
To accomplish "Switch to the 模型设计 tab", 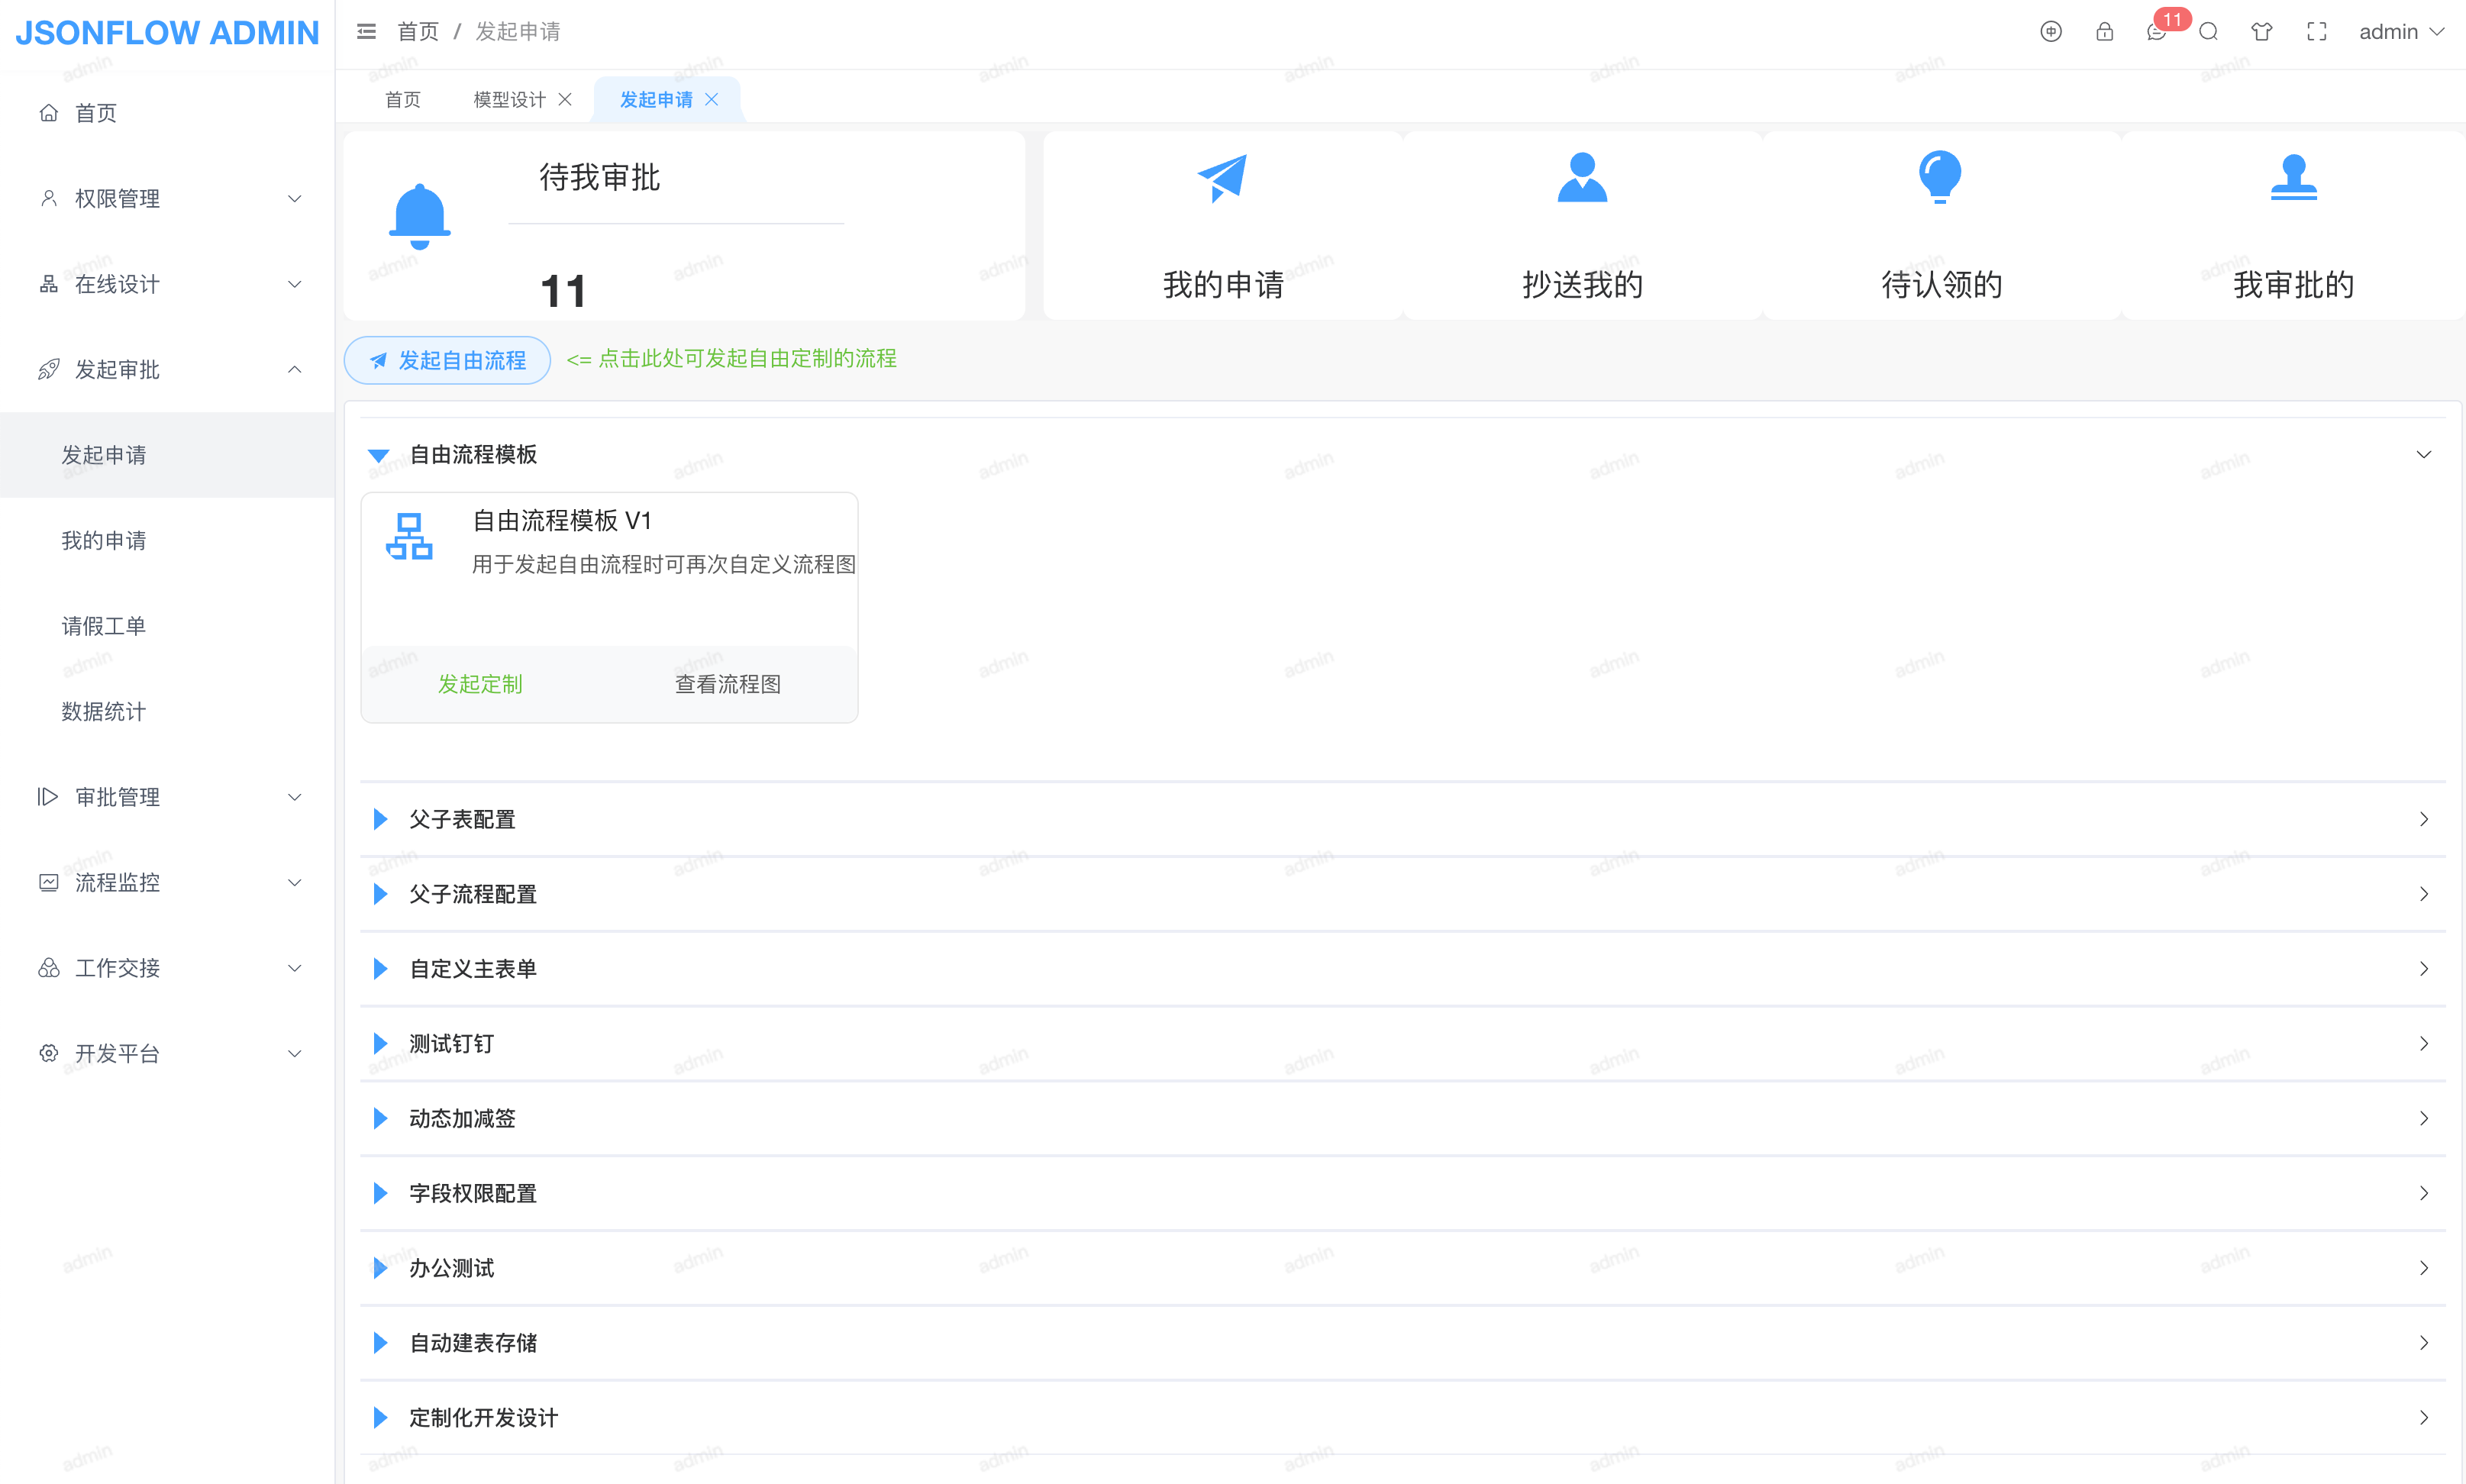I will tap(509, 100).
